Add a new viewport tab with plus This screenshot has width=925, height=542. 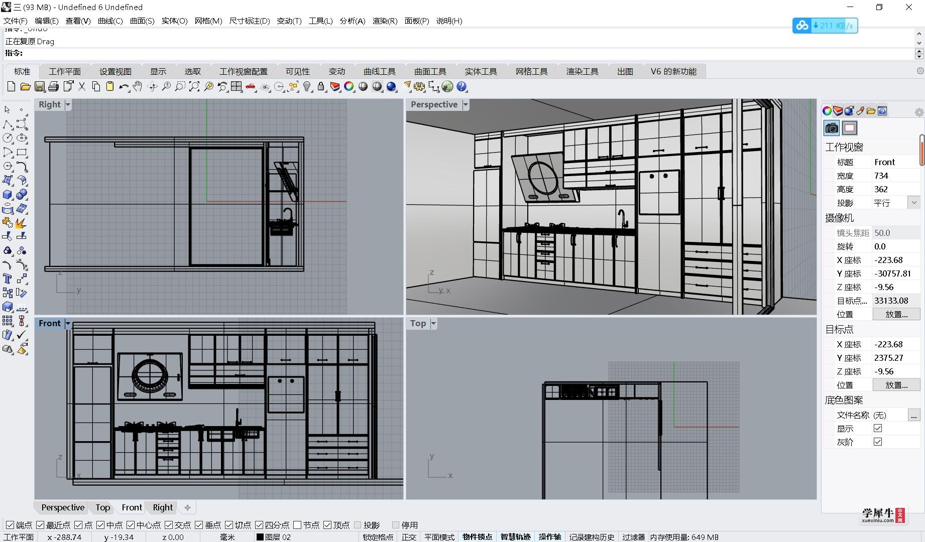click(187, 507)
